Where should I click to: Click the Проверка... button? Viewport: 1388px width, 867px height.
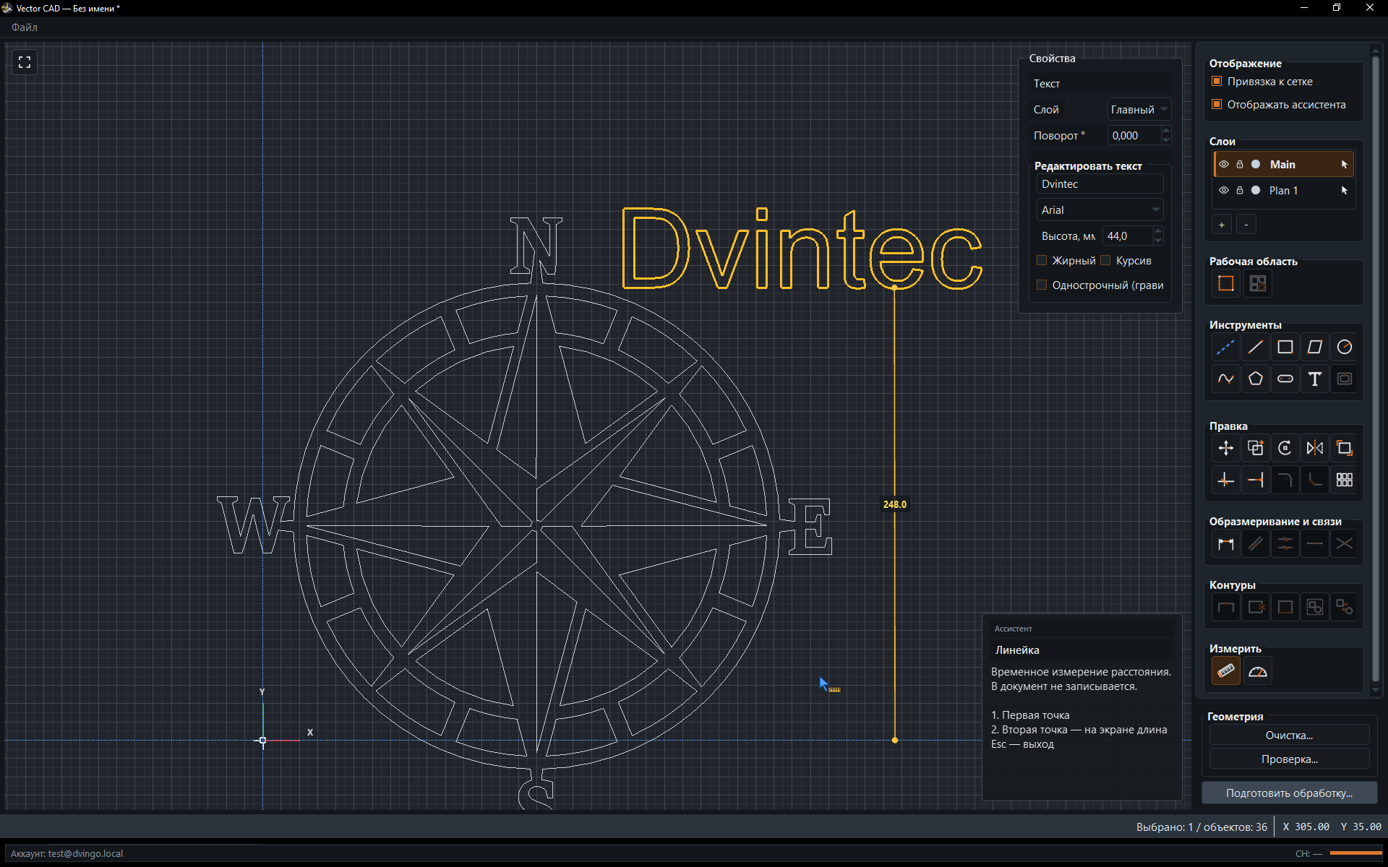[x=1289, y=759]
